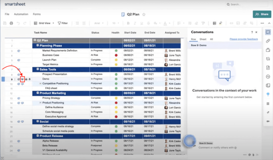Open attachment icon on row 3
This screenshot has height=160, width=273.
coord(19,51)
